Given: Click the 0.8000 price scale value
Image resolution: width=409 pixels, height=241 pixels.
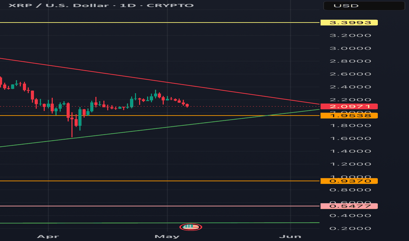Looking at the screenshot, I should [x=350, y=190].
